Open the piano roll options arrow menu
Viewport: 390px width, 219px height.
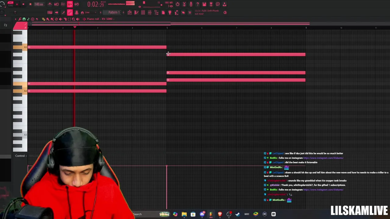[x=16, y=19]
